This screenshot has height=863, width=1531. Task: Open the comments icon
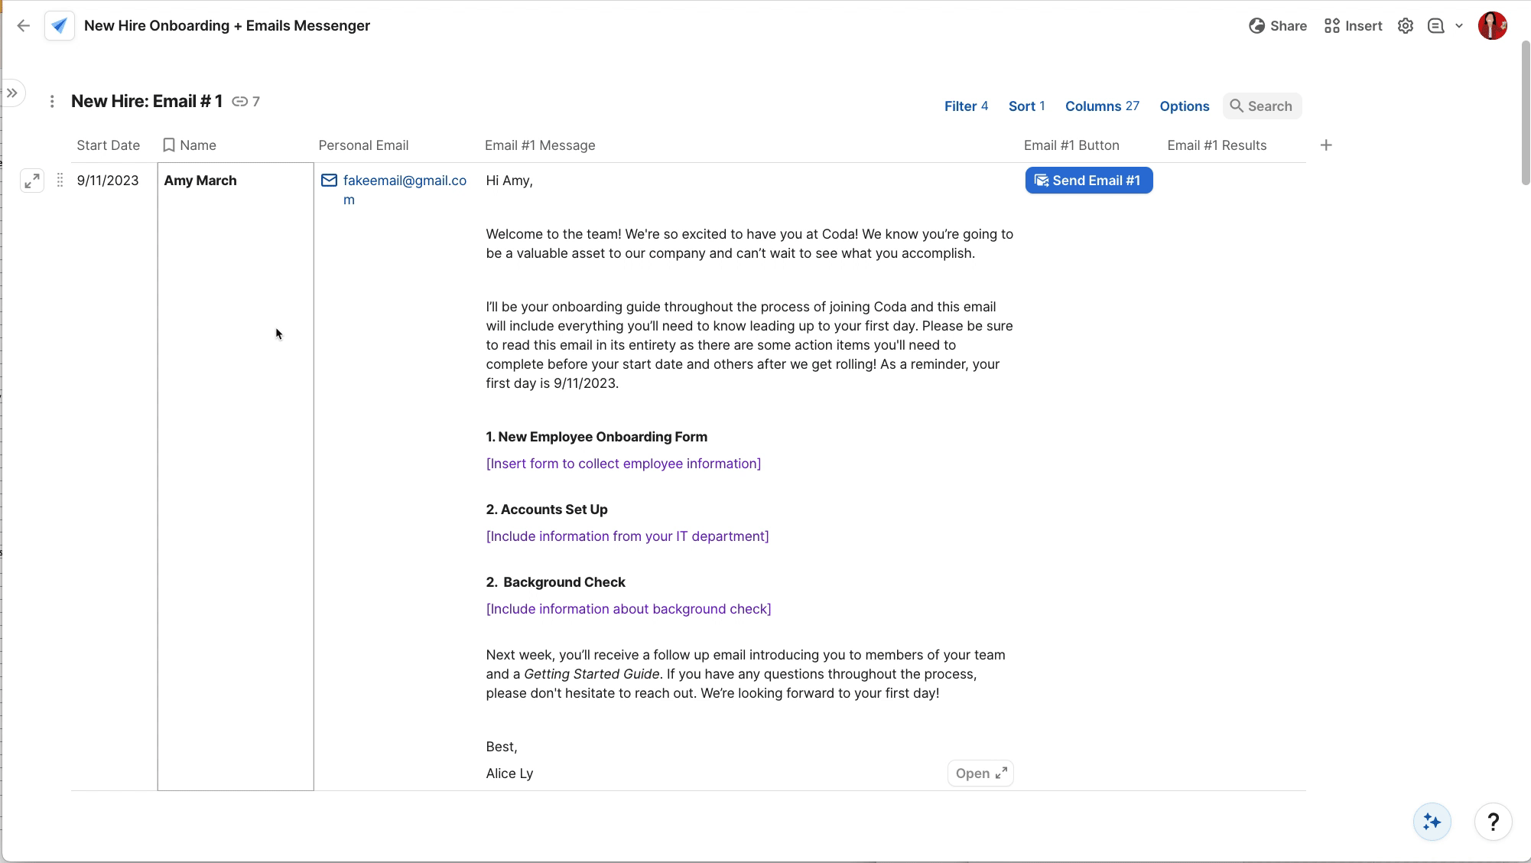(1436, 26)
